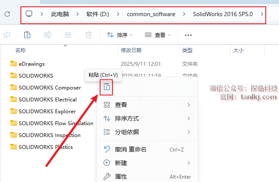Click the SOLIDWORKS Inspection folder name
Image resolution: width=279 pixels, height=182 pixels.
click(50, 135)
